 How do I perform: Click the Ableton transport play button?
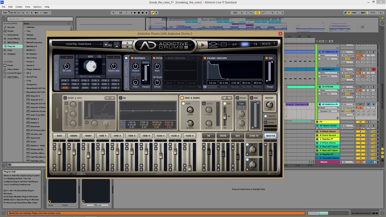coord(135,13)
